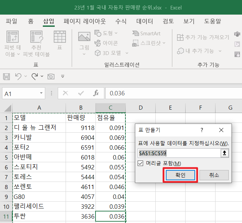The height and width of the screenshot is (223, 242).
Task: Click the Name Box showing A1
Action: 21,93
